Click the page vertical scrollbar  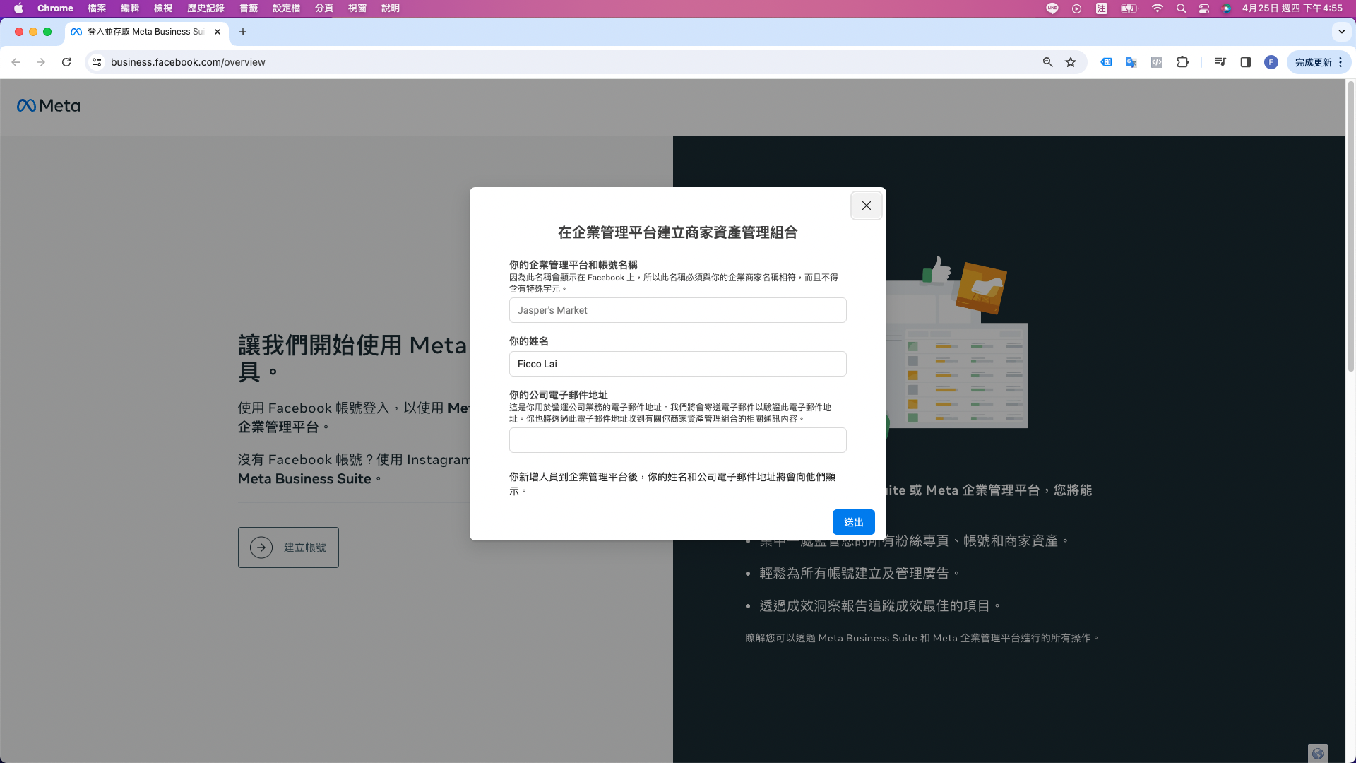coord(1350,226)
